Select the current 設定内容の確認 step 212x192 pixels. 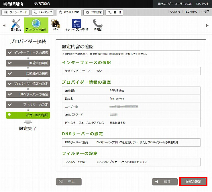[28, 115]
